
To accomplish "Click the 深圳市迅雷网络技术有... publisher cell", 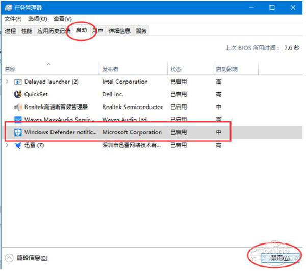I will coord(132,145).
